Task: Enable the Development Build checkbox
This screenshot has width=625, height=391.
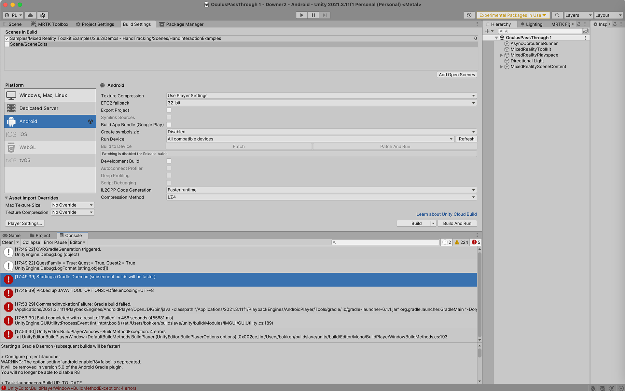Action: tap(169, 161)
